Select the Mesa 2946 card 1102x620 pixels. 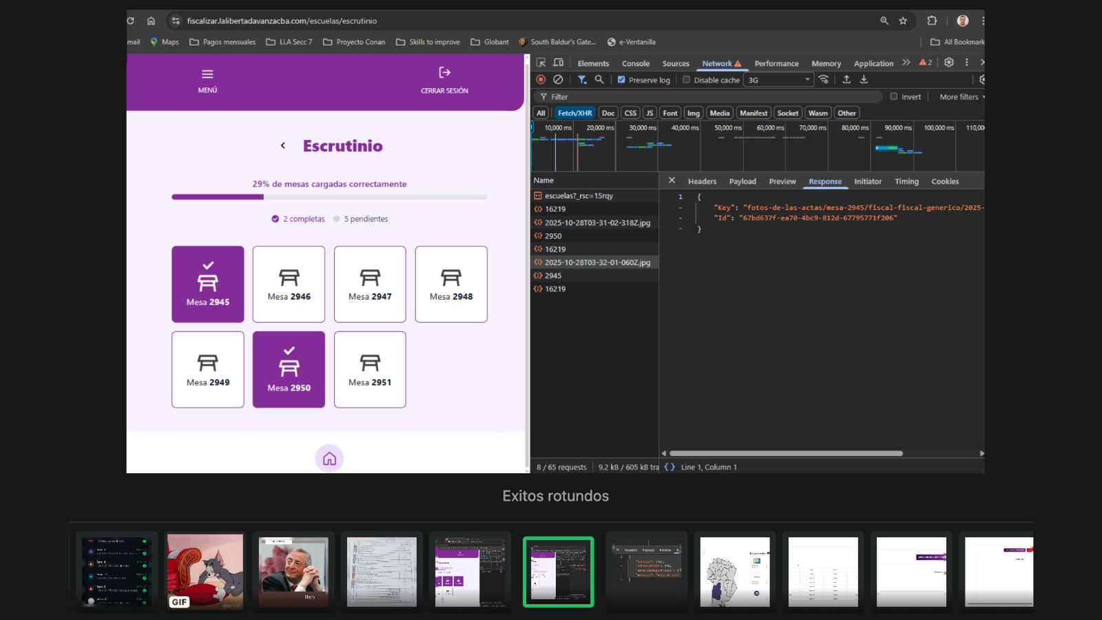(x=289, y=284)
